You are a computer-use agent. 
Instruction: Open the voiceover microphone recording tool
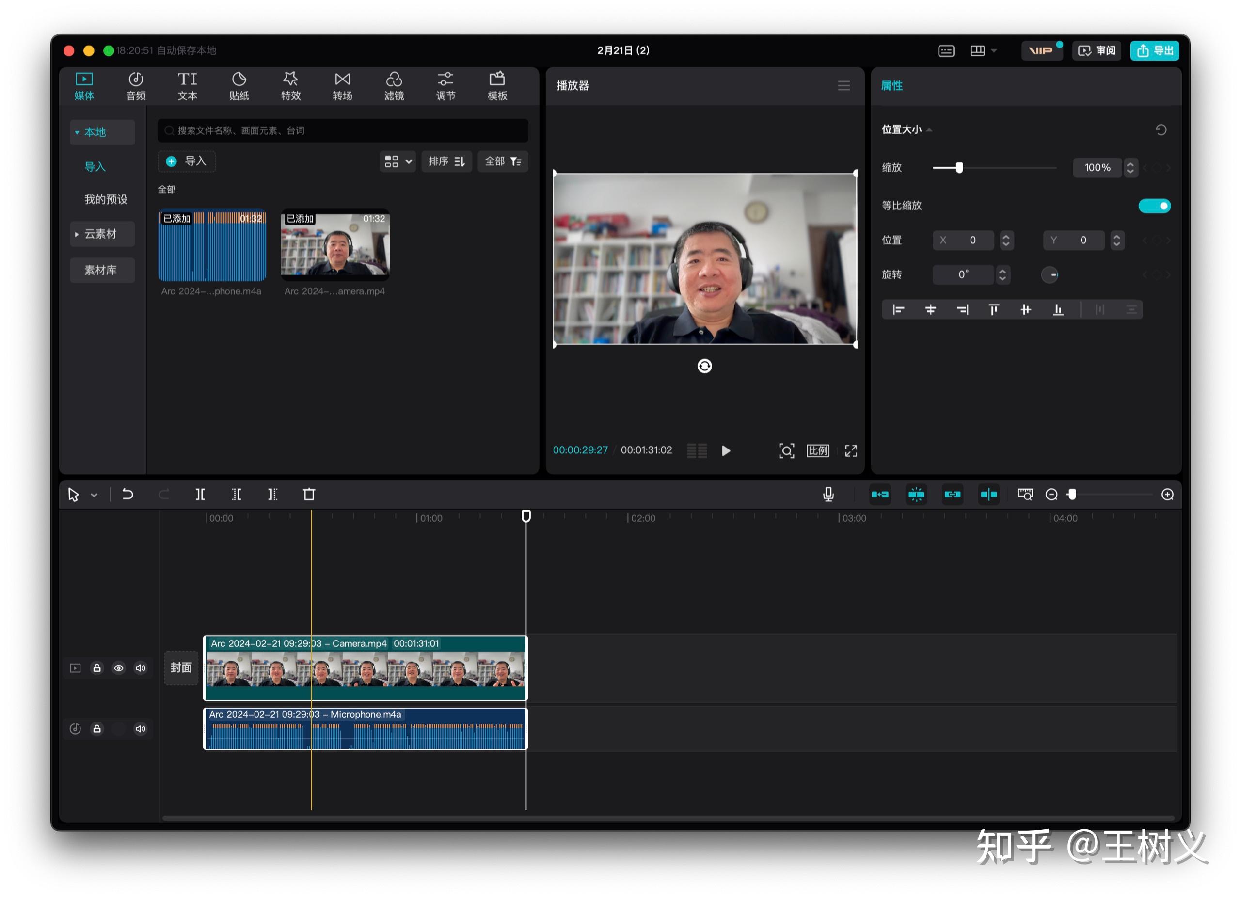tap(828, 494)
